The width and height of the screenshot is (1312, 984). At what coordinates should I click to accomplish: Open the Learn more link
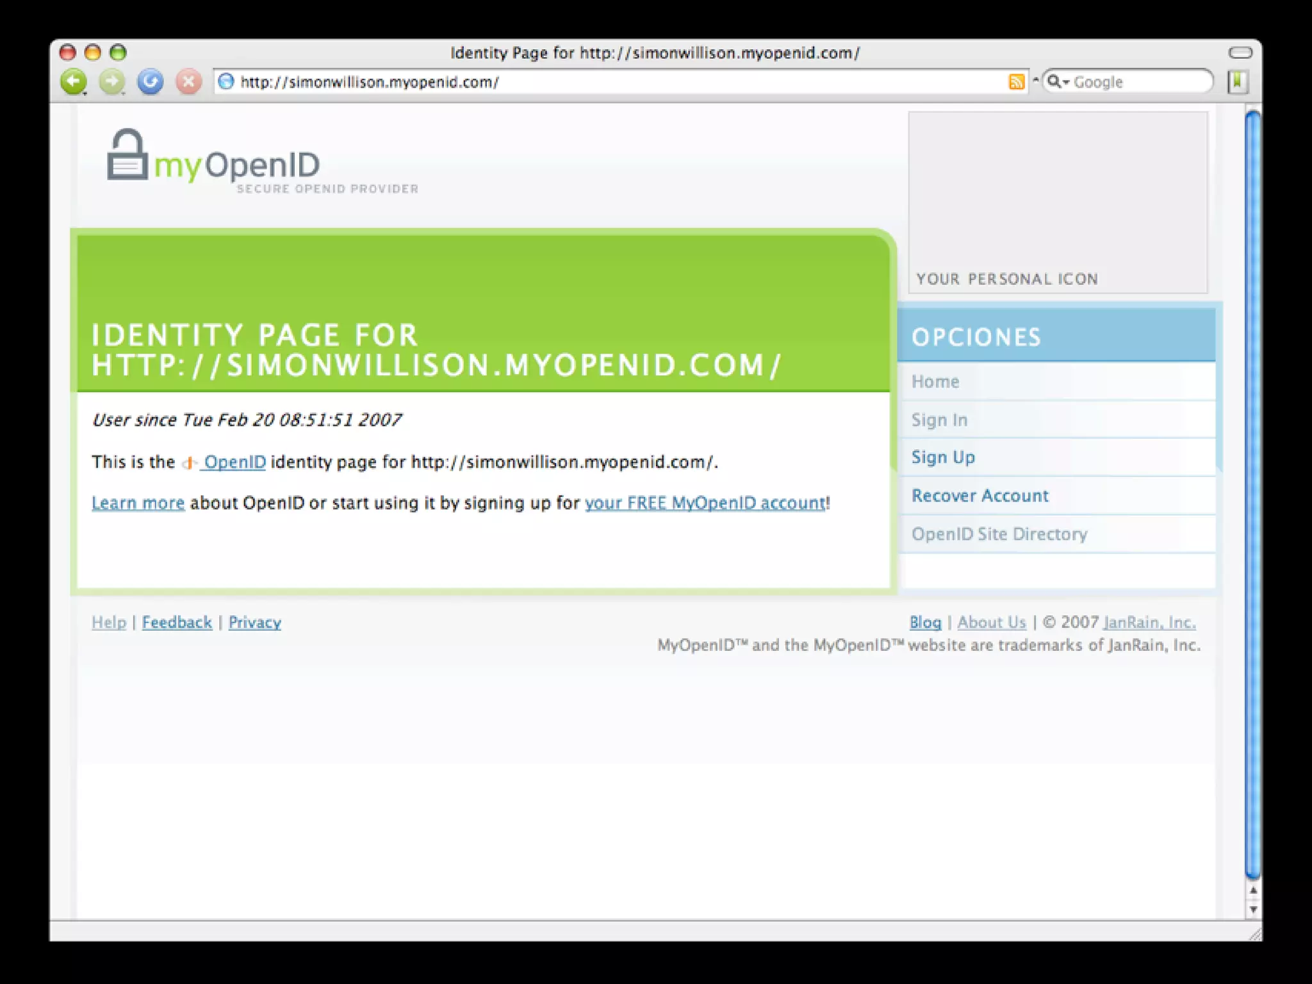138,504
